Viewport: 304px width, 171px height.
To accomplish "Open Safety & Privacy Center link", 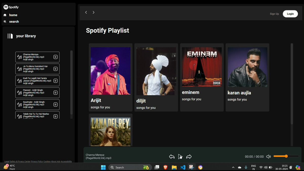I will (x=20, y=161).
